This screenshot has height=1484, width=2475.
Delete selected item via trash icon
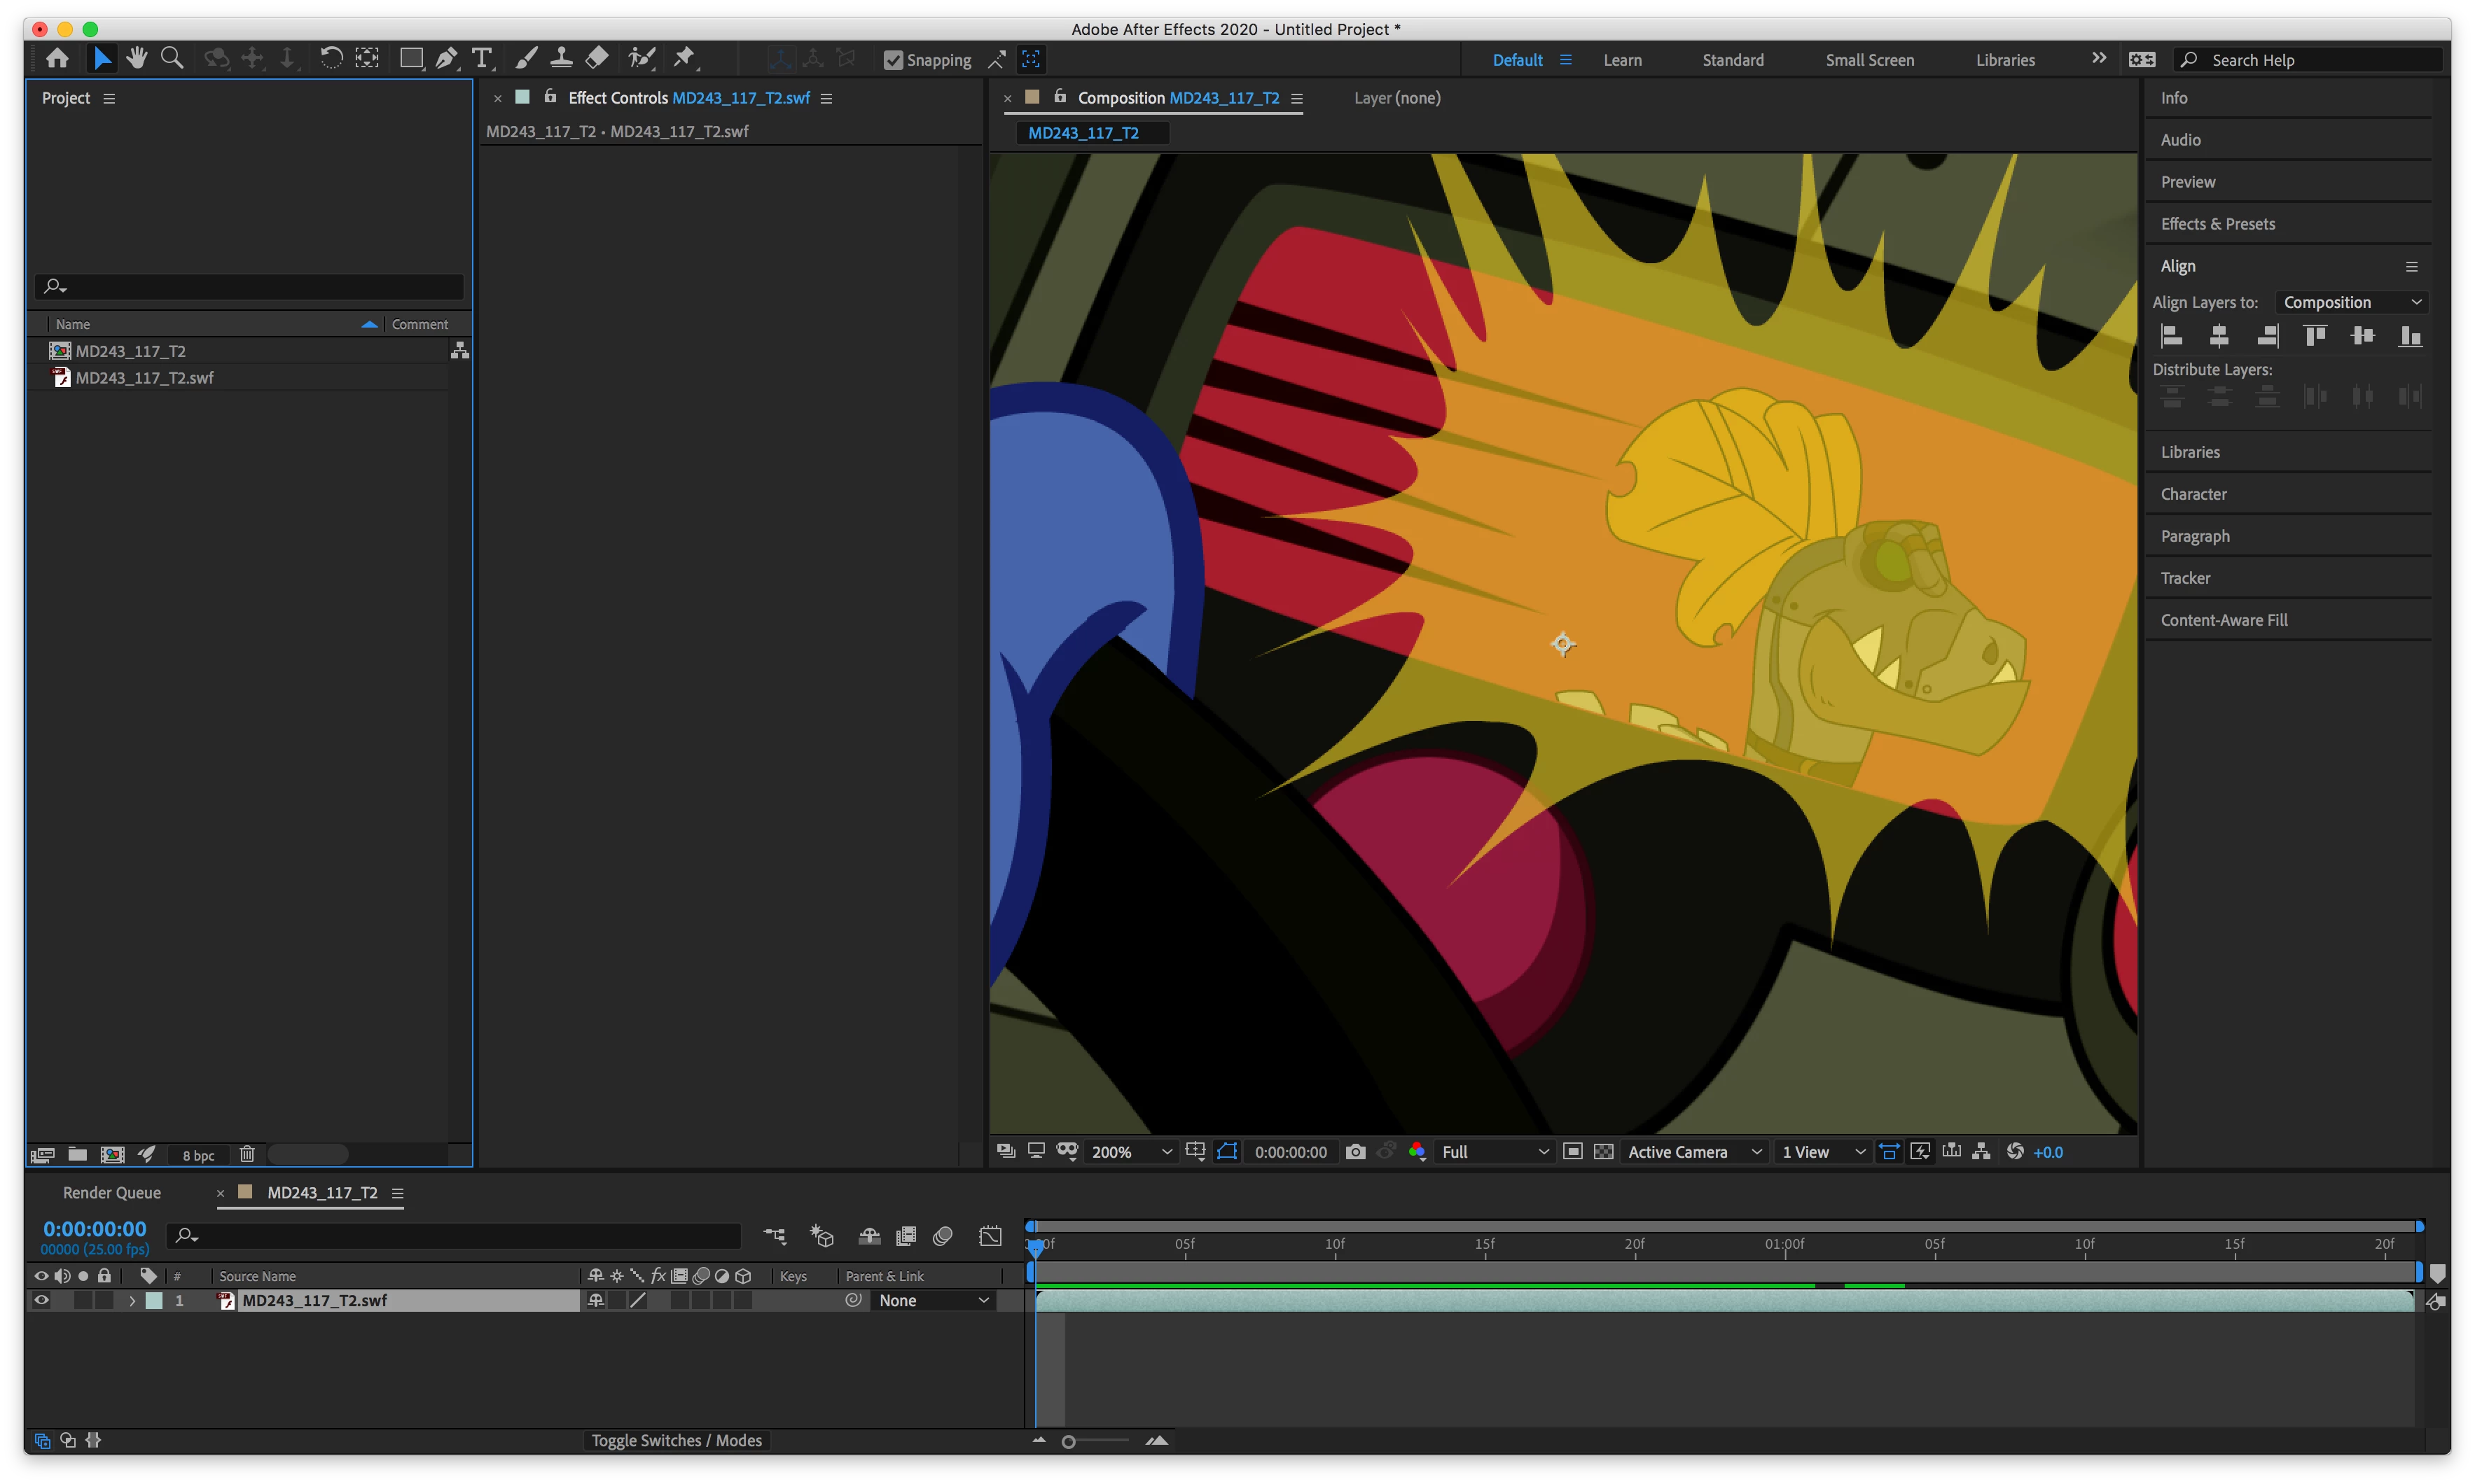(x=247, y=1155)
